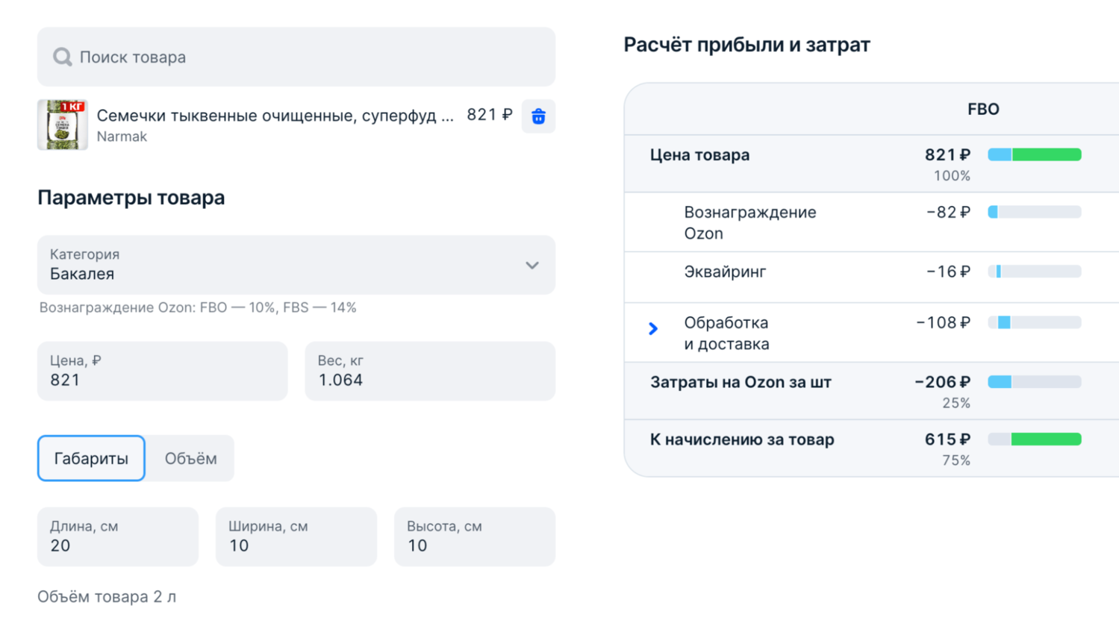Click the К начислению за товар bar

pos(1035,439)
